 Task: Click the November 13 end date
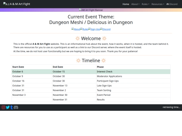74,86
